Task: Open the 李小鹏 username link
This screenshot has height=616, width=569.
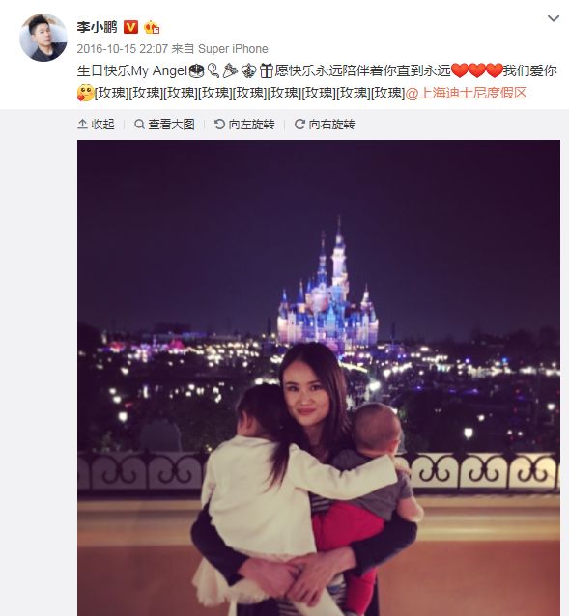Action: [97, 27]
